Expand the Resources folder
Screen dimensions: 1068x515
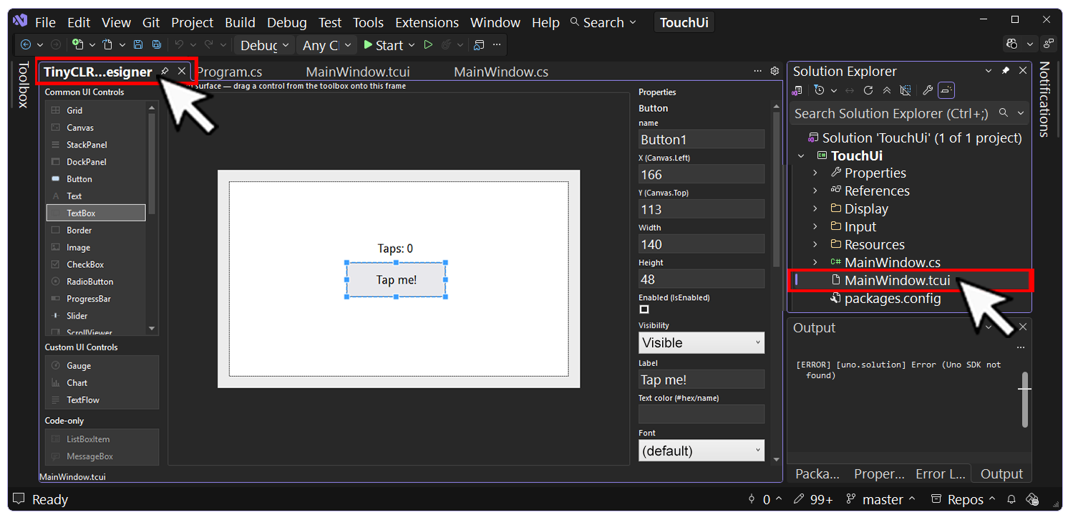(815, 244)
